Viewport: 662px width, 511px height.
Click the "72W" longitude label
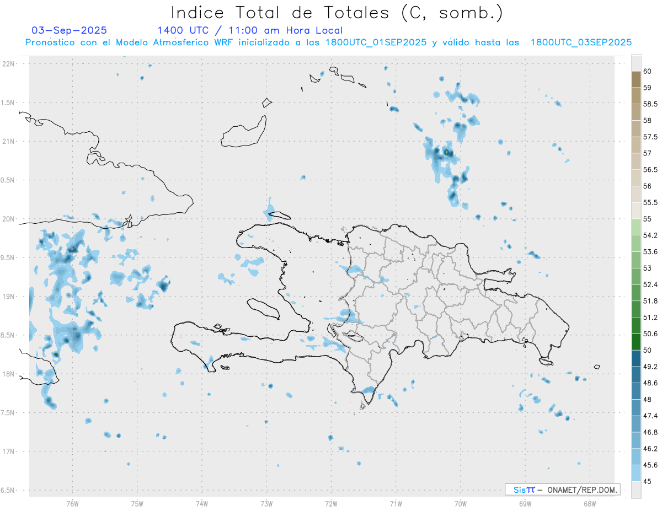pos(331,503)
